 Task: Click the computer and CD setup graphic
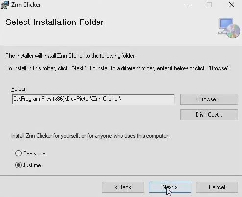pos(229,28)
